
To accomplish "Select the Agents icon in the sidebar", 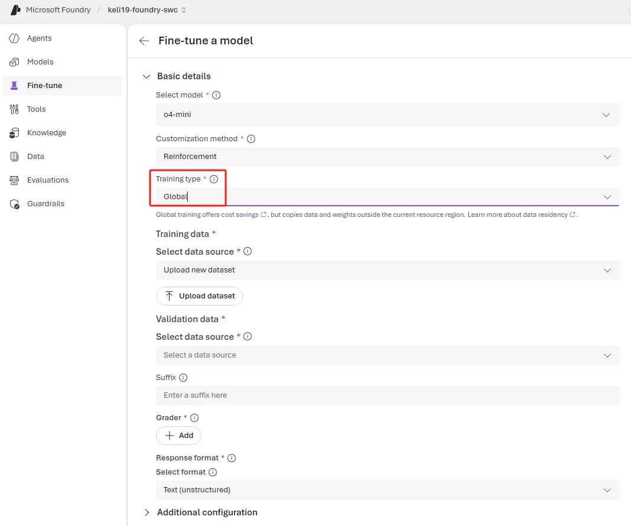I will (14, 38).
